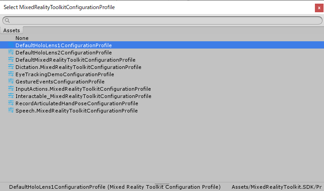Select DefaultHoloLens1ConfigurationProfile row text

64,45
